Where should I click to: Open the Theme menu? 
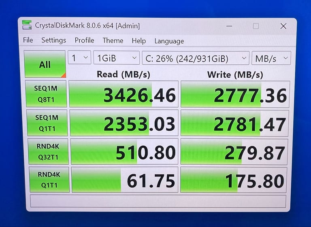pos(113,40)
